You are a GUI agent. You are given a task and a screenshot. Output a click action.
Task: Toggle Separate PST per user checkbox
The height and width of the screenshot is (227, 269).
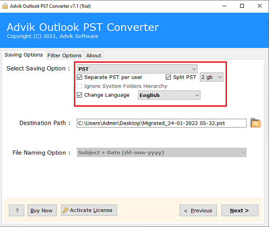[79, 77]
